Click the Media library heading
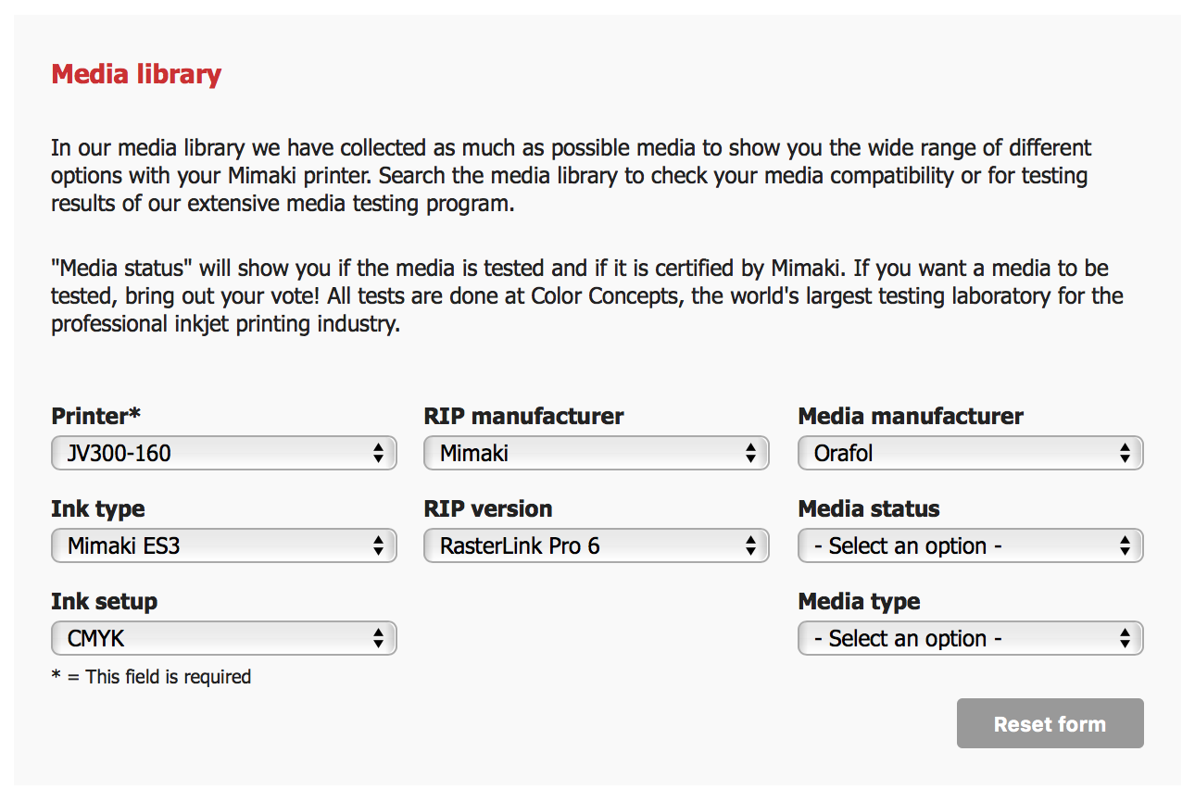 click(x=136, y=74)
